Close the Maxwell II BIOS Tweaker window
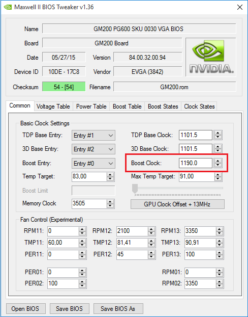Screen dimensions: 248x317 [240, 7]
